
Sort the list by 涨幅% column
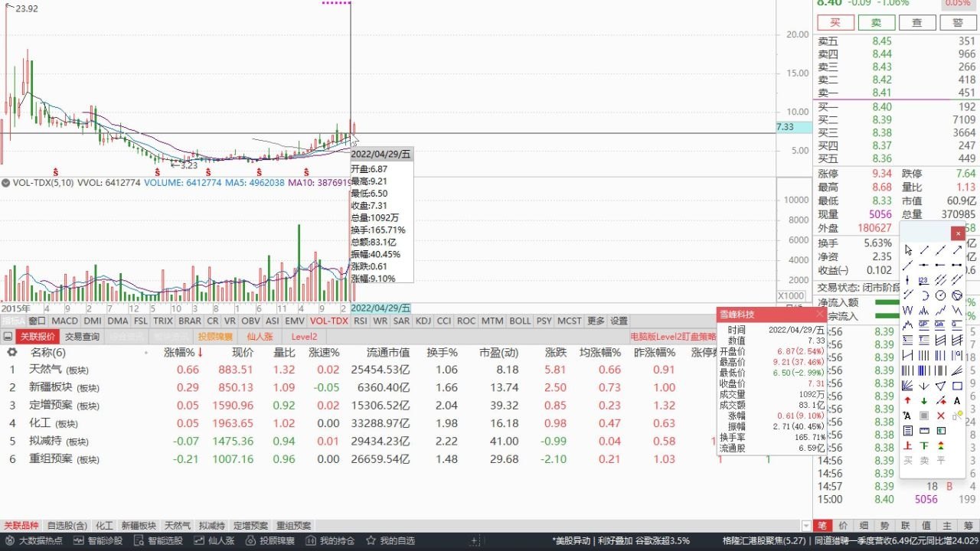(184, 353)
